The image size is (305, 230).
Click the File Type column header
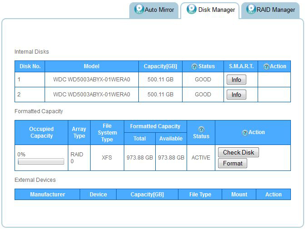pyautogui.click(x=200, y=195)
